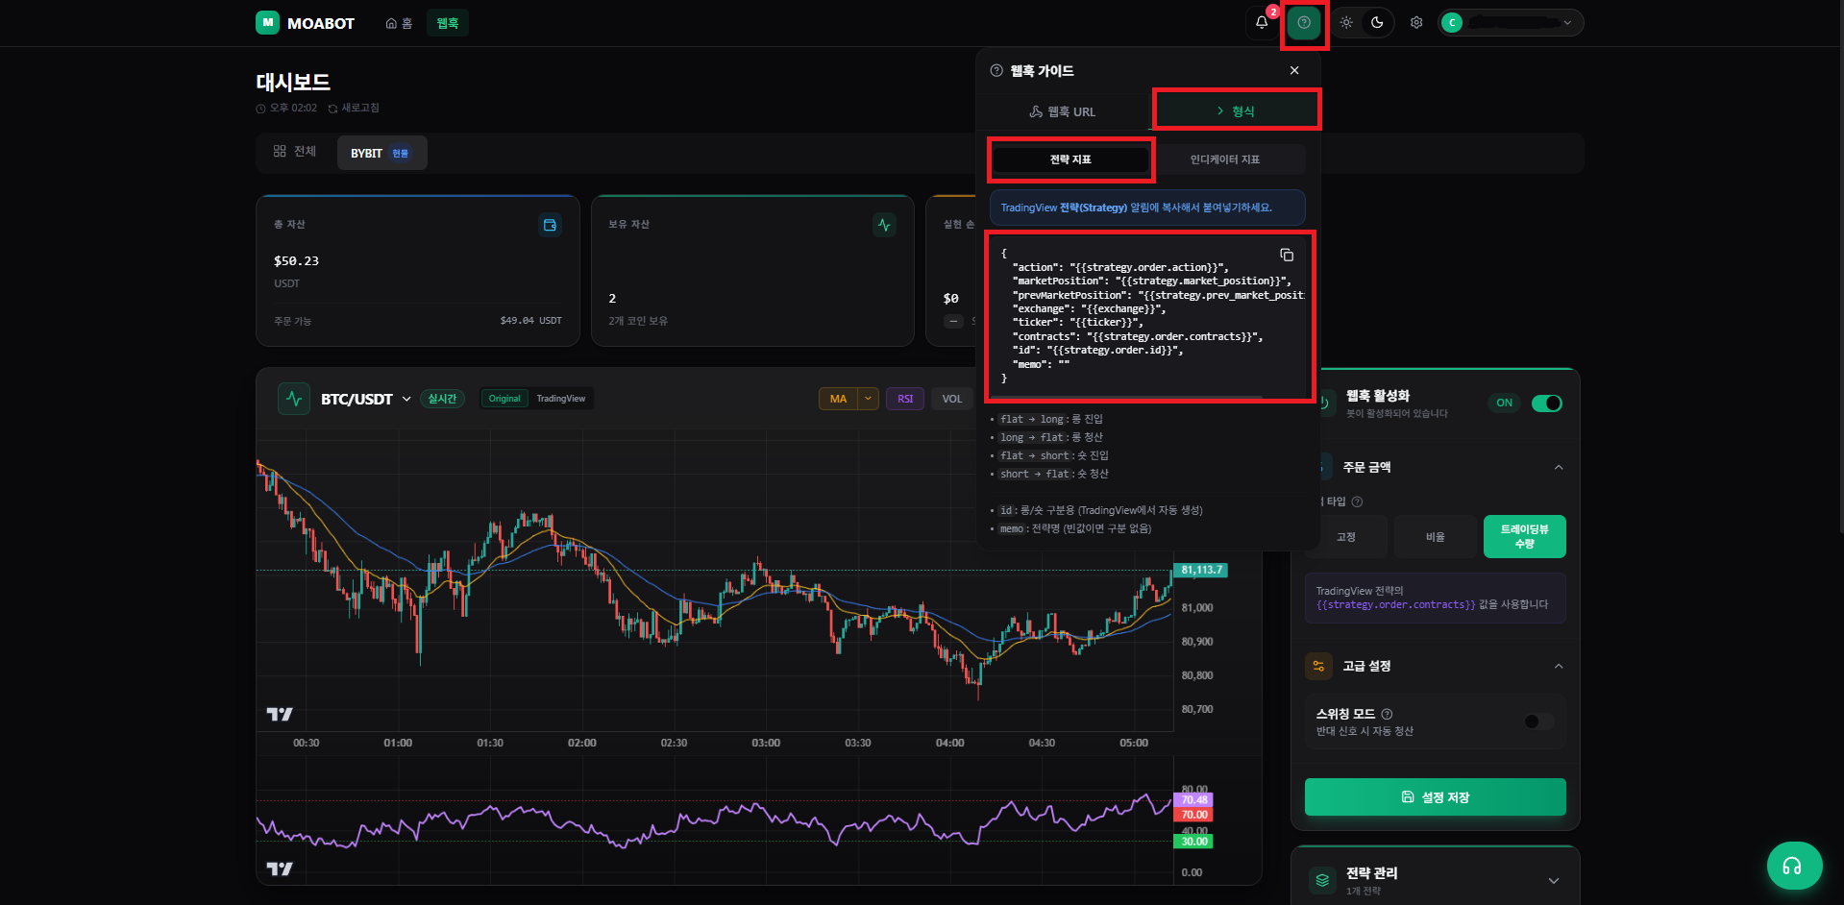
Task: Collapse the 주문 금액 section
Action: [x=1559, y=468]
